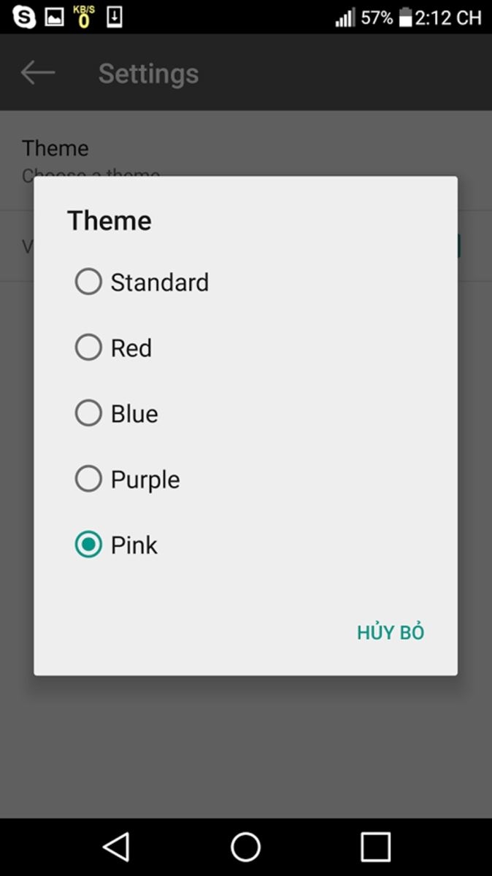Pick the Purple theme radio button
Viewport: 492px width, 876px height.
click(88, 479)
